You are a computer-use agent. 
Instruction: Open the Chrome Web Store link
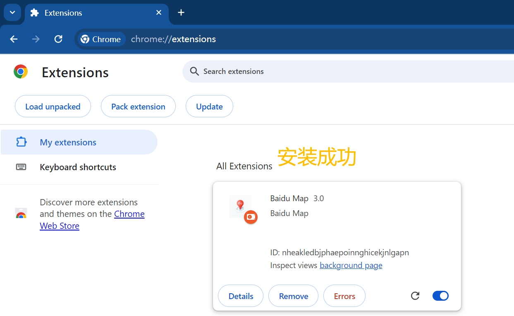pyautogui.click(x=92, y=220)
